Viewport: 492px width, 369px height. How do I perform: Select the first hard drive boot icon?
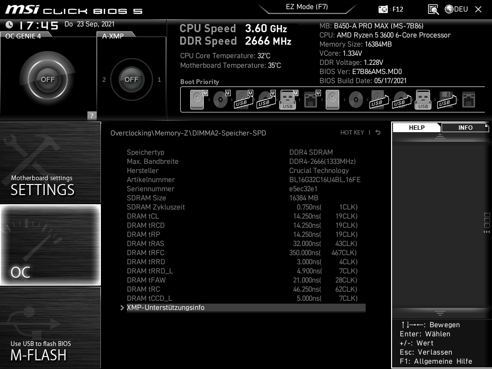[197, 99]
